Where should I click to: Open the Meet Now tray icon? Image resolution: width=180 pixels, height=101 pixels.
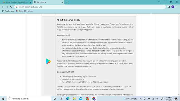tap(145, 99)
